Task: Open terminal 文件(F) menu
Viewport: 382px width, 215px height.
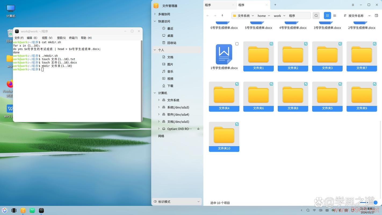Action: pos(19,38)
